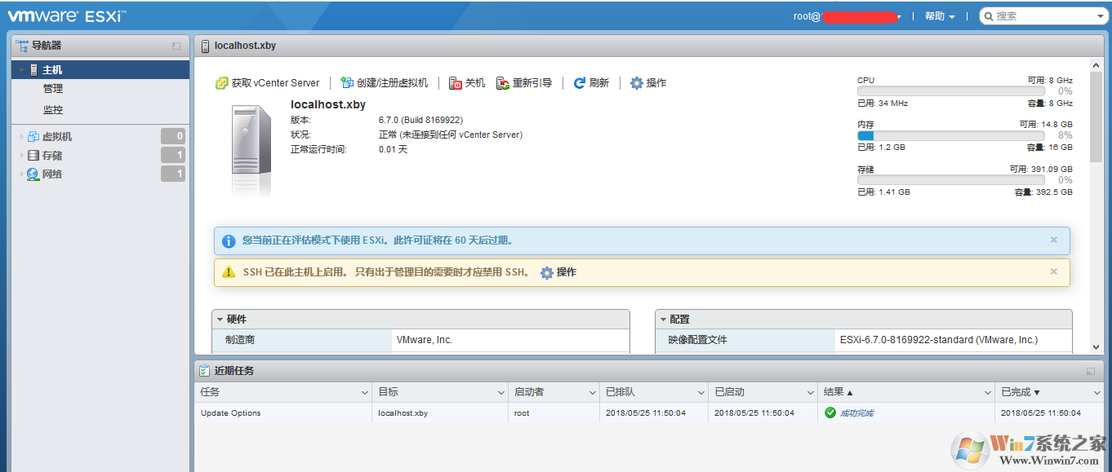The image size is (1112, 472).
Task: Collapse the Configuration (配置) panel
Action: pos(662,319)
